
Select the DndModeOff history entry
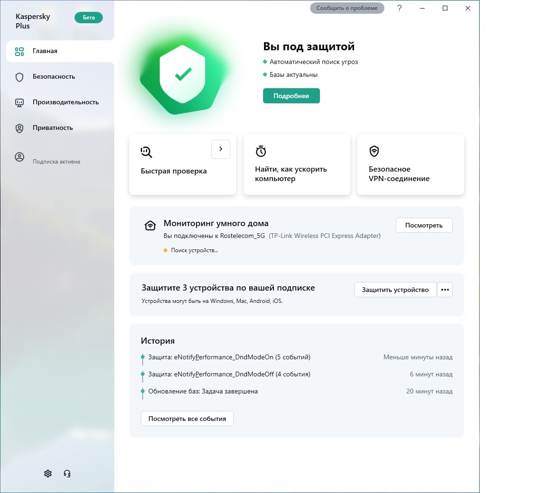229,374
